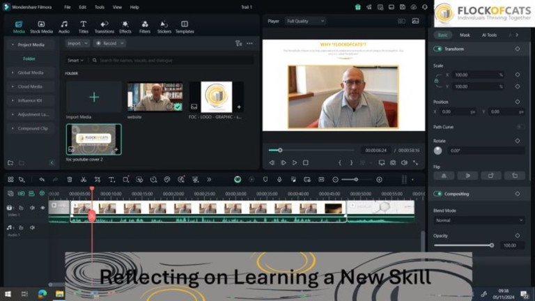The image size is (535, 301).
Task: Click the Import Media tile
Action: click(x=94, y=97)
